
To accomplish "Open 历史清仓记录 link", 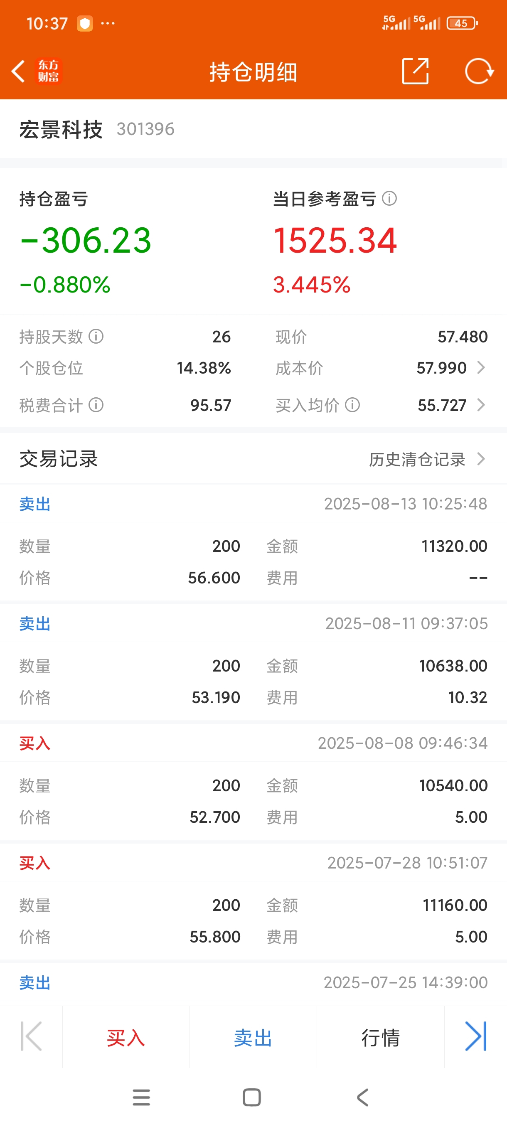I will [417, 459].
